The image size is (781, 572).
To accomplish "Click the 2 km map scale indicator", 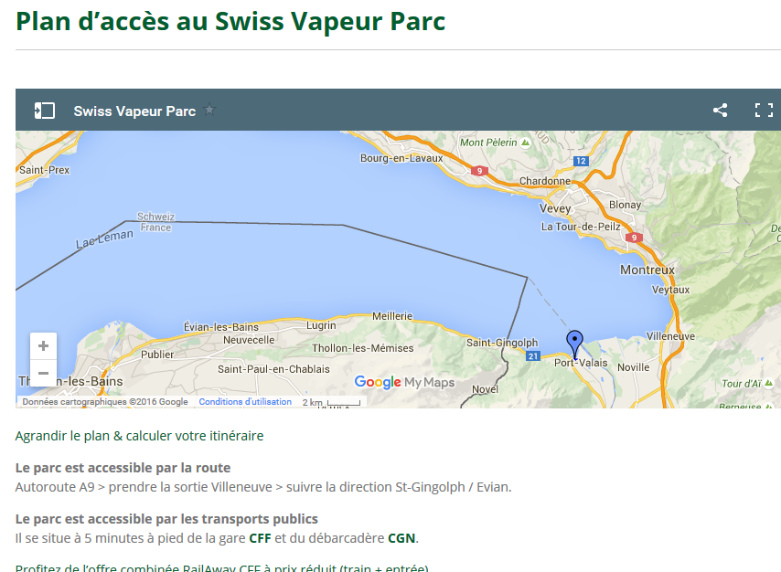I will click(331, 402).
